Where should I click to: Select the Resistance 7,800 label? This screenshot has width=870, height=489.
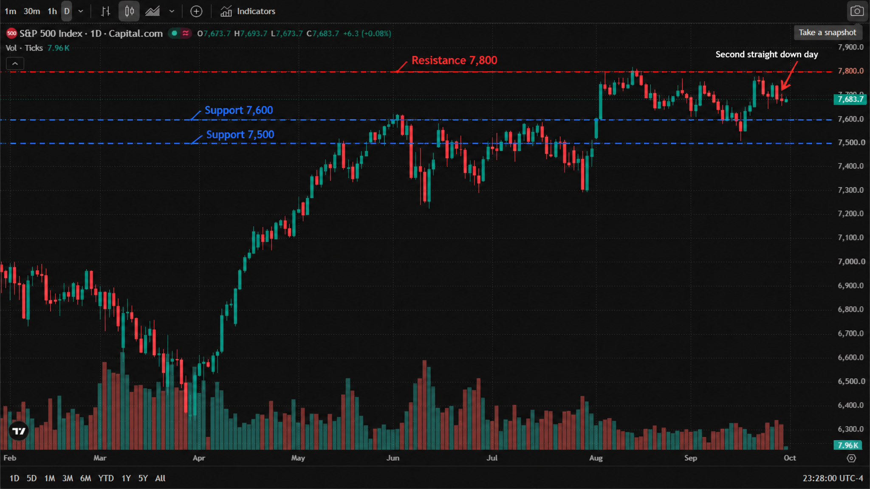click(454, 60)
